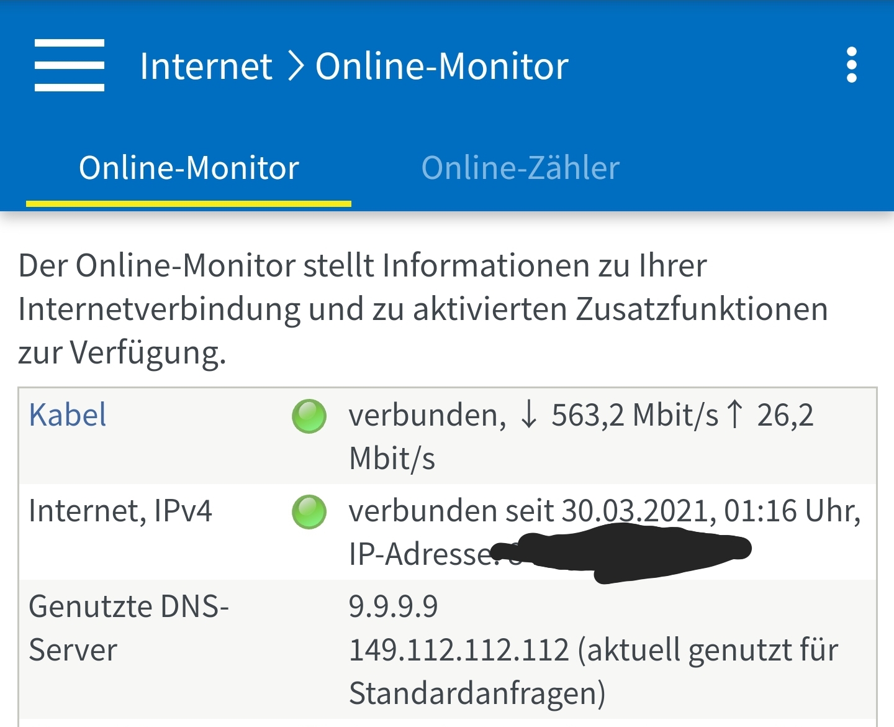Click the download arrow next to 563,2 Mbit/s
Image resolution: width=894 pixels, height=727 pixels.
click(x=529, y=415)
